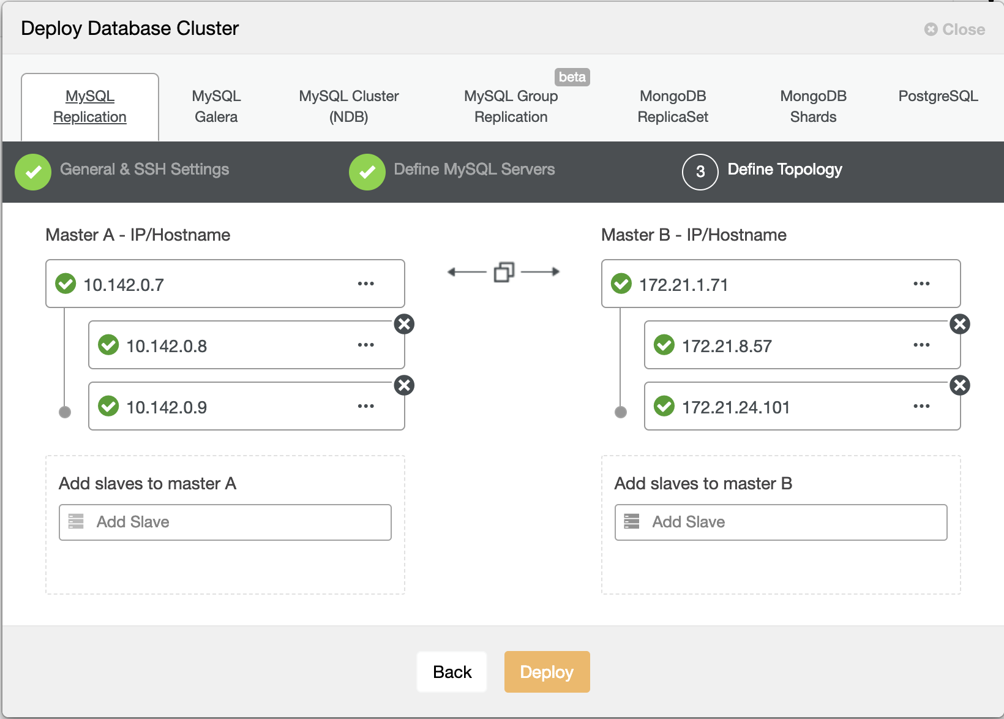Select the Define Topology step label

pyautogui.click(x=785, y=170)
